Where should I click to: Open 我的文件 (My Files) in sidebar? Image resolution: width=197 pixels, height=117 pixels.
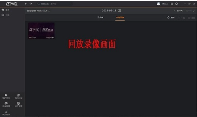click(6, 96)
